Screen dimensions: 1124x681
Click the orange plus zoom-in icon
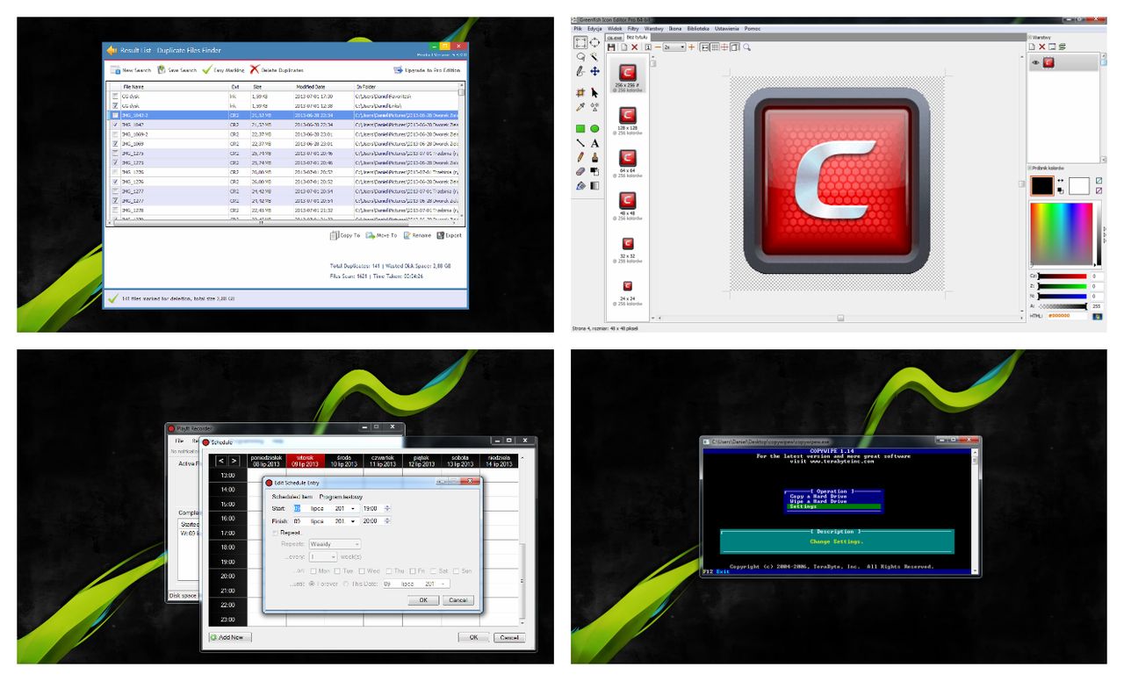coord(691,47)
